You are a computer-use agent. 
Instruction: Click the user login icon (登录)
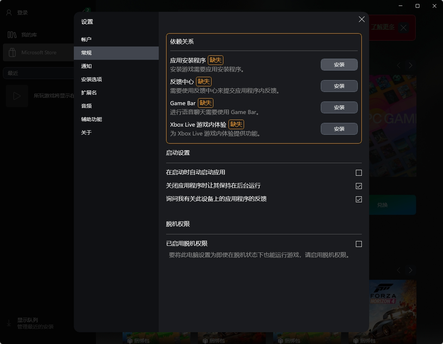pyautogui.click(x=9, y=13)
